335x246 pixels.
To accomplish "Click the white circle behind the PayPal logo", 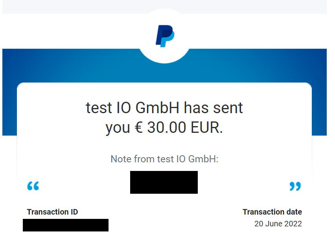I will [164, 36].
